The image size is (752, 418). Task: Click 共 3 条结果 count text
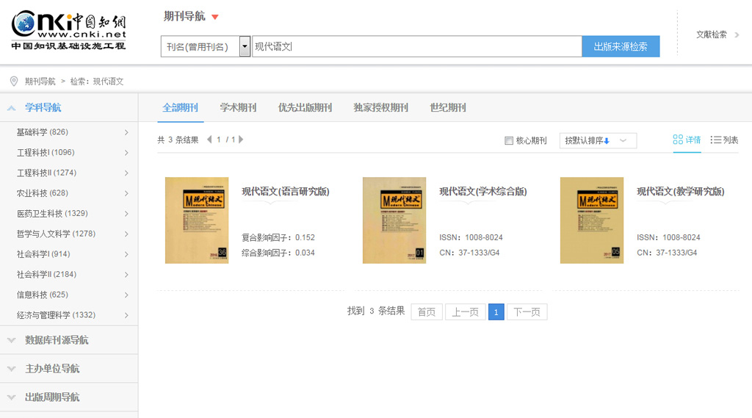tap(178, 140)
